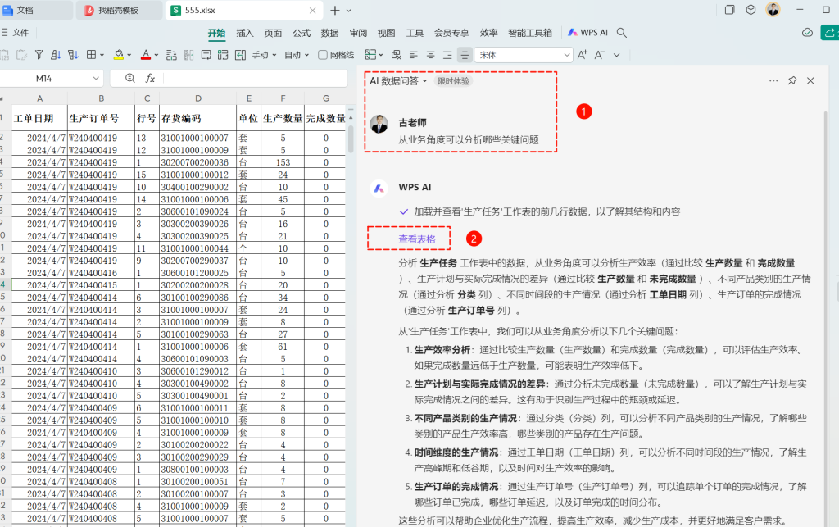The width and height of the screenshot is (839, 527).
Task: Click the user avatar in title bar
Action: click(773, 10)
